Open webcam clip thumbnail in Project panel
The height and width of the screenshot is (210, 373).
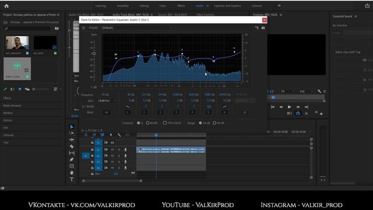tap(17, 43)
